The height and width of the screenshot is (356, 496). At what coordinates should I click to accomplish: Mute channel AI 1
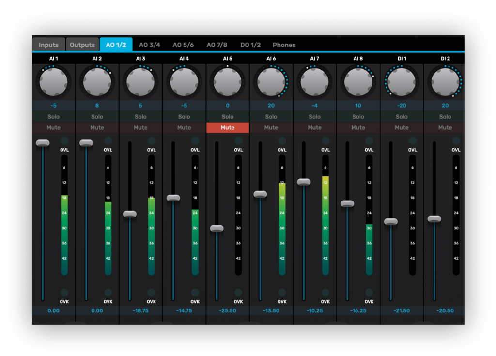pos(53,128)
